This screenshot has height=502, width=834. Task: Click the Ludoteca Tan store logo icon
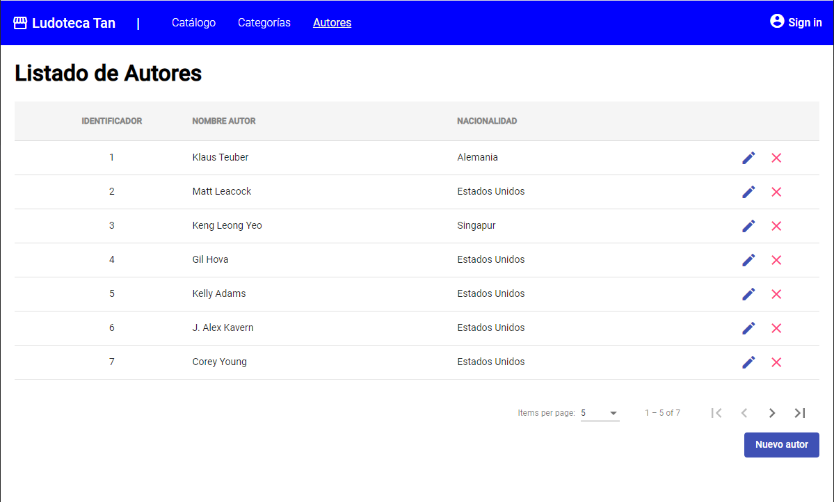tap(20, 23)
